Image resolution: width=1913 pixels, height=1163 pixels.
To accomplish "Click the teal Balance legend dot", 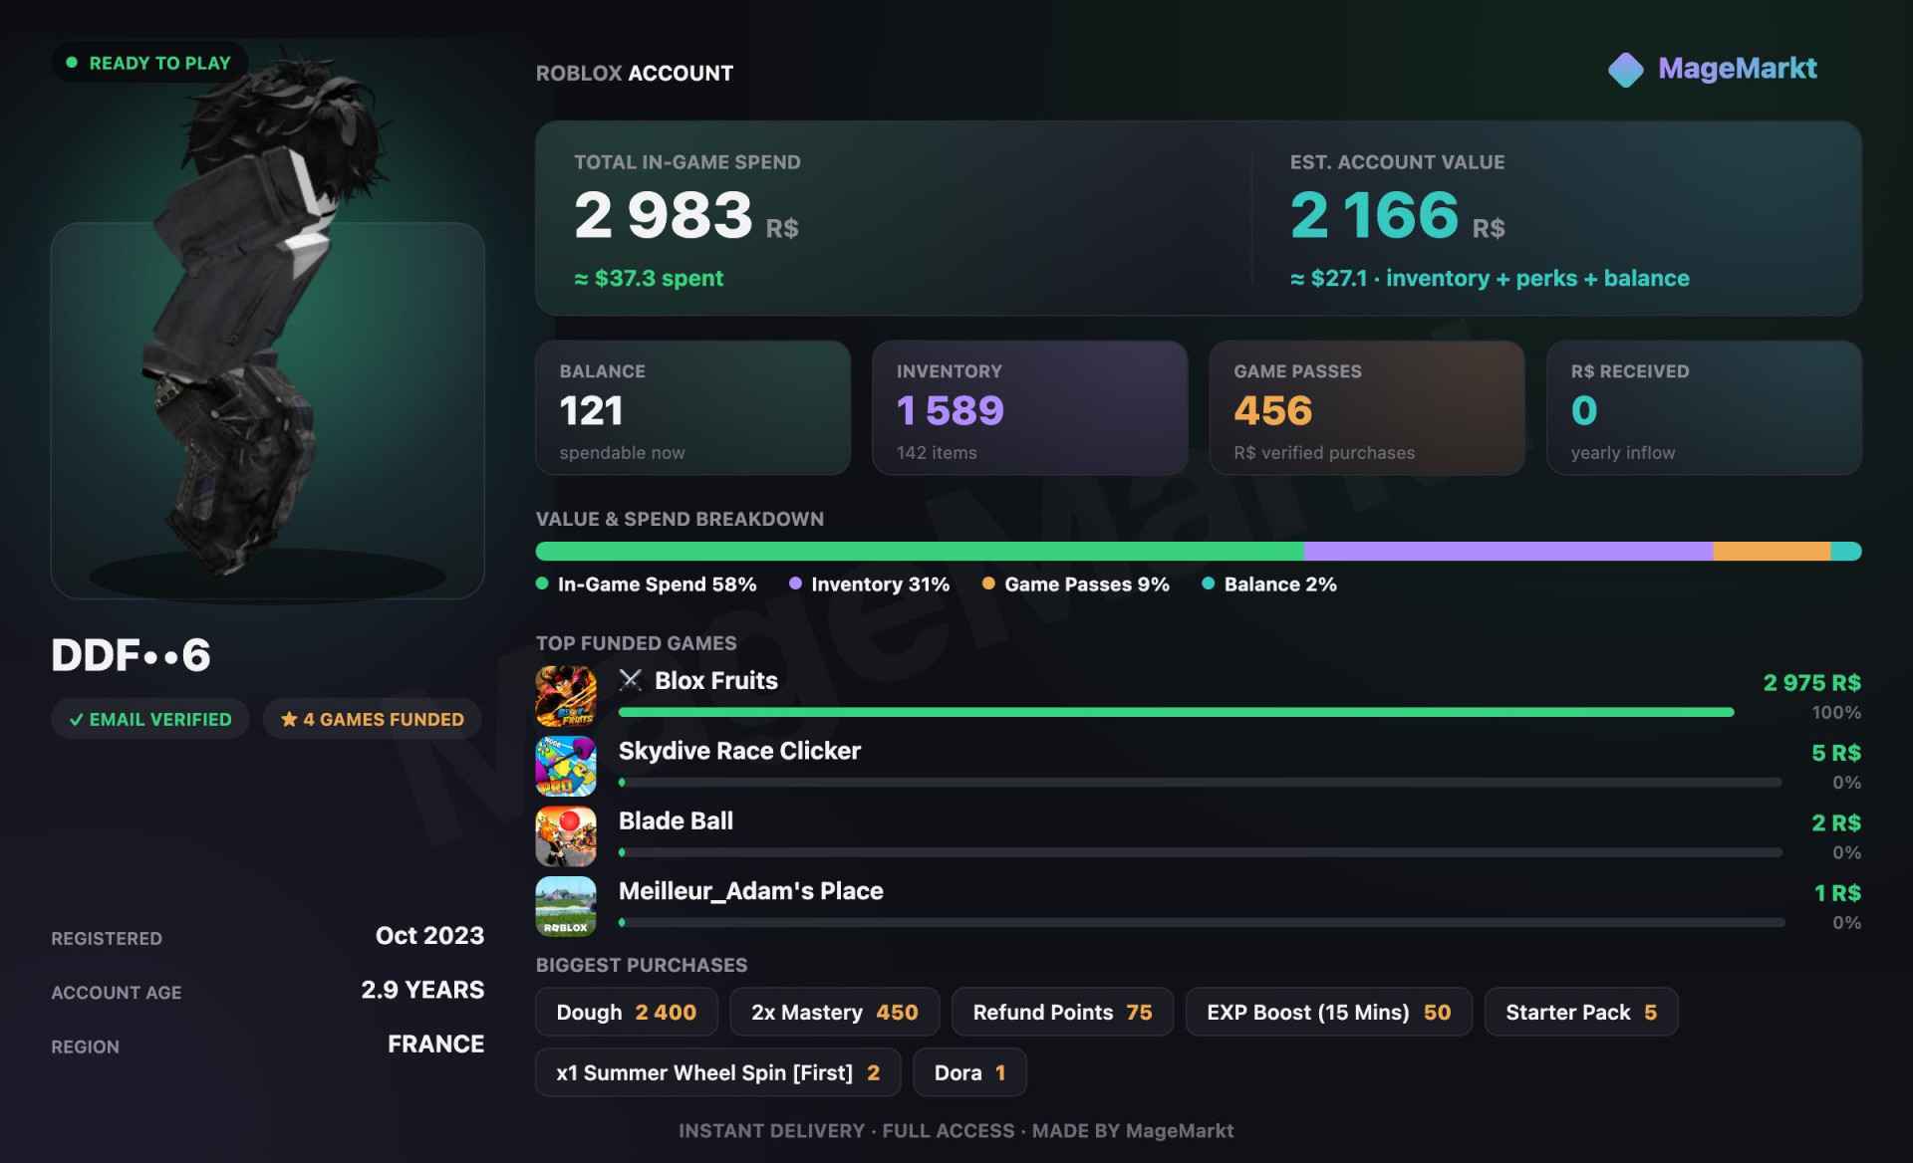I will (1208, 583).
